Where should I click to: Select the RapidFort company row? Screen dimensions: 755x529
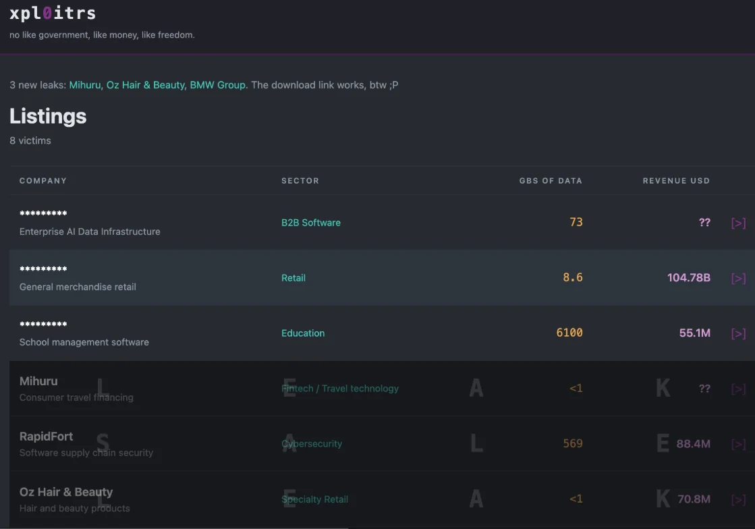(x=383, y=444)
